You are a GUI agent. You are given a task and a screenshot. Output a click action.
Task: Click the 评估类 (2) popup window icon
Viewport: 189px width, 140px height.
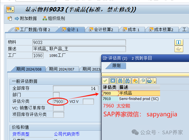tap(105, 58)
